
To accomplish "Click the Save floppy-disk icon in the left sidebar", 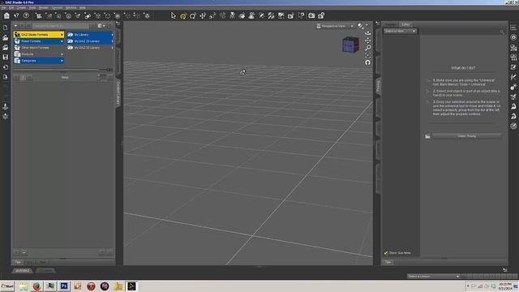I will 6,58.
